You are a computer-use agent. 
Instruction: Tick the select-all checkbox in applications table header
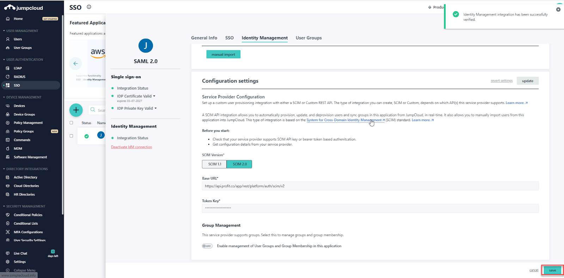tap(71, 123)
